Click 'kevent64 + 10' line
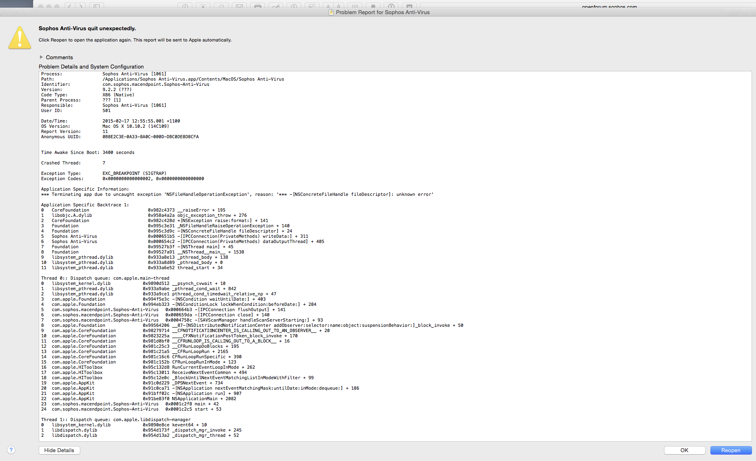This screenshot has width=756, height=461. (x=124, y=425)
